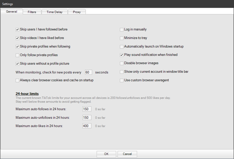Click the monitoring interval seconds field
Image resolution: width=234 pixels, height=159 pixels.
(88, 72)
